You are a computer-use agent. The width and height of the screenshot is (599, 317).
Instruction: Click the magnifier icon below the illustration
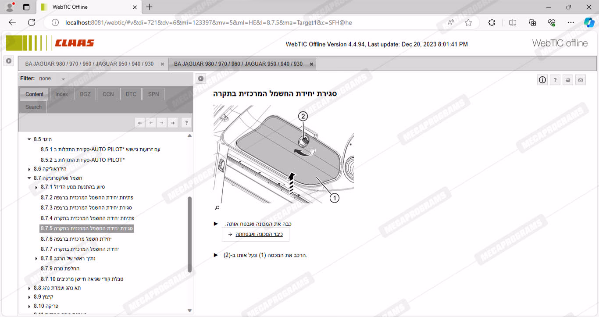coord(217,208)
